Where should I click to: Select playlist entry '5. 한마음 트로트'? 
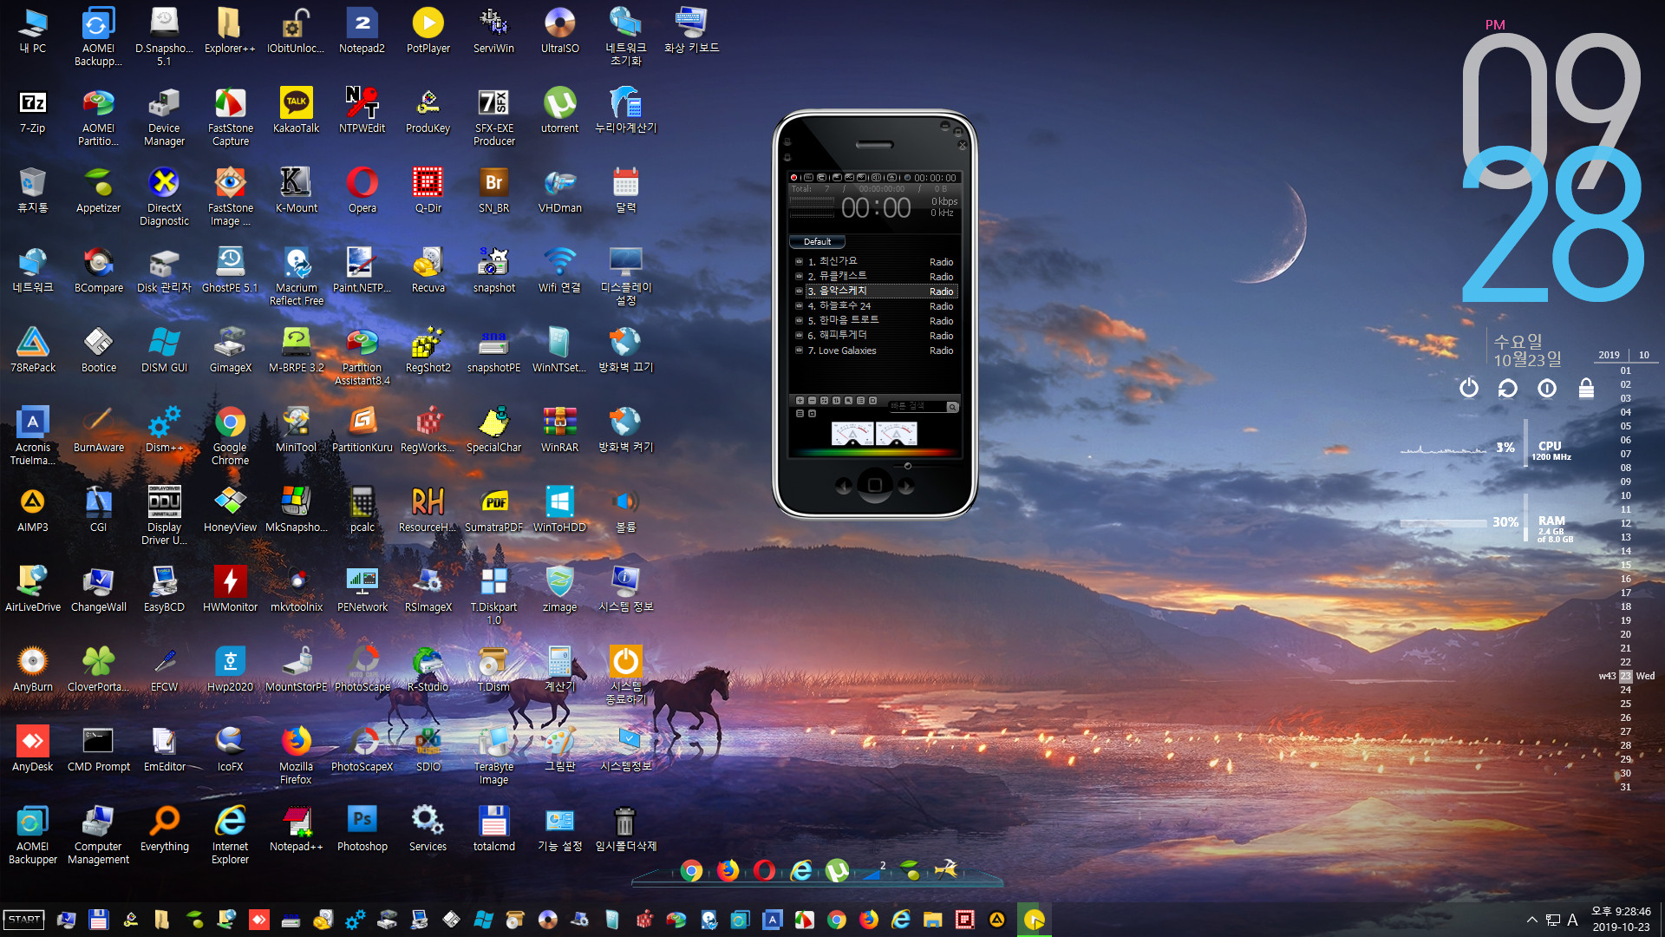875,320
